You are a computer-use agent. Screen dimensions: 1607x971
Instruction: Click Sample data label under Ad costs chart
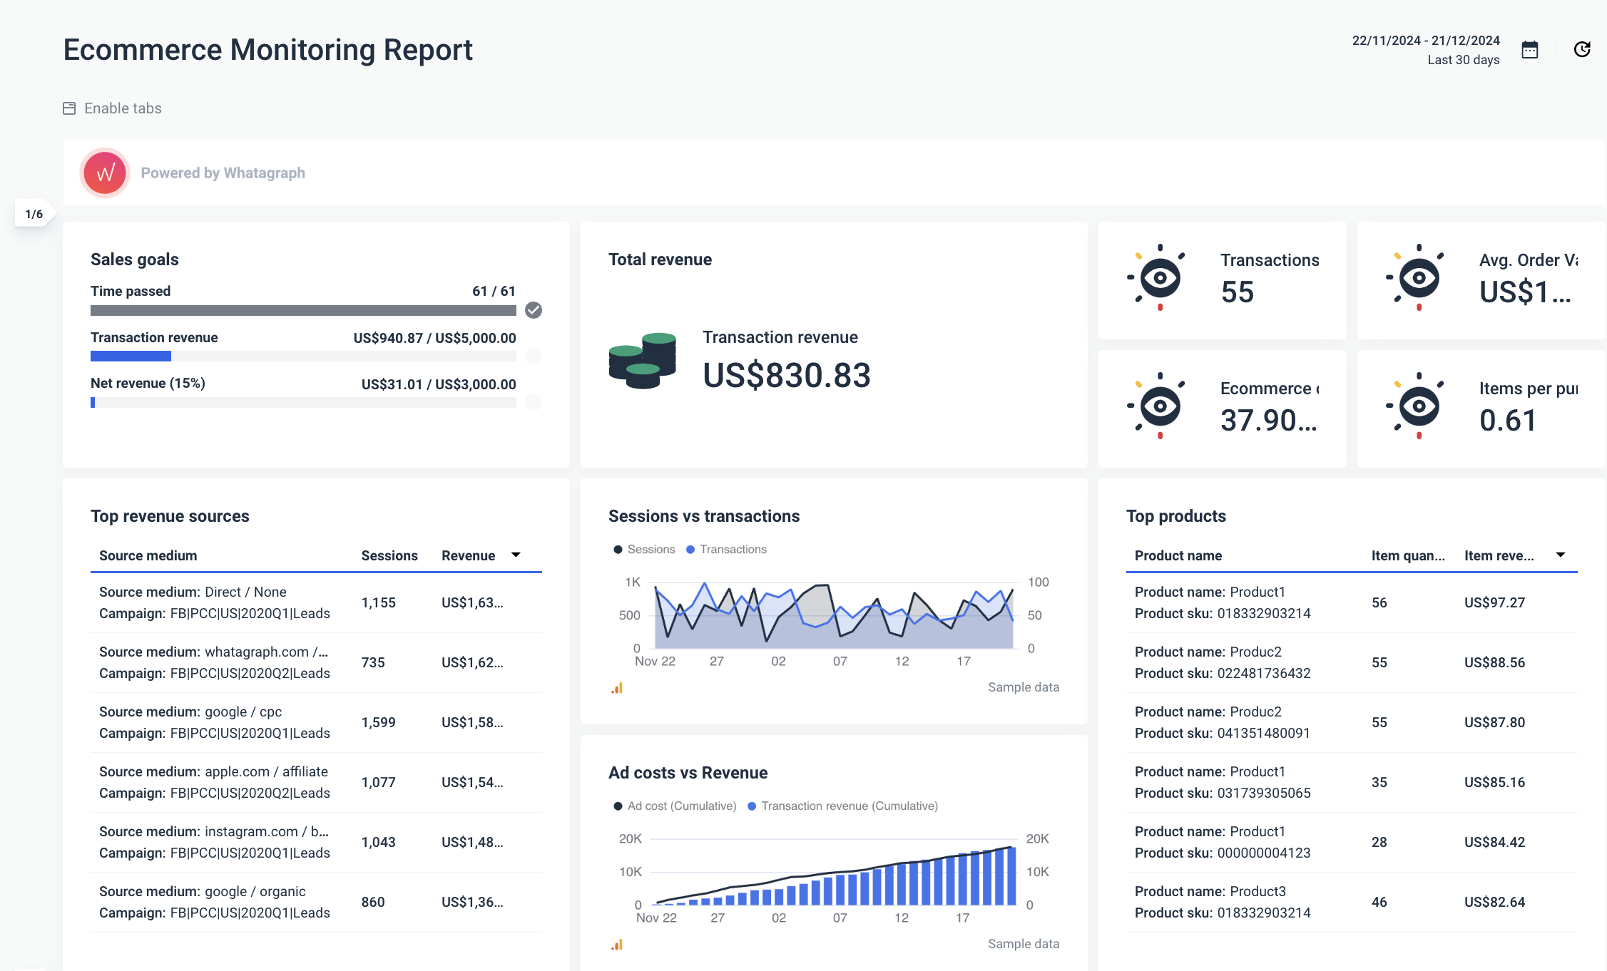pyautogui.click(x=1024, y=944)
